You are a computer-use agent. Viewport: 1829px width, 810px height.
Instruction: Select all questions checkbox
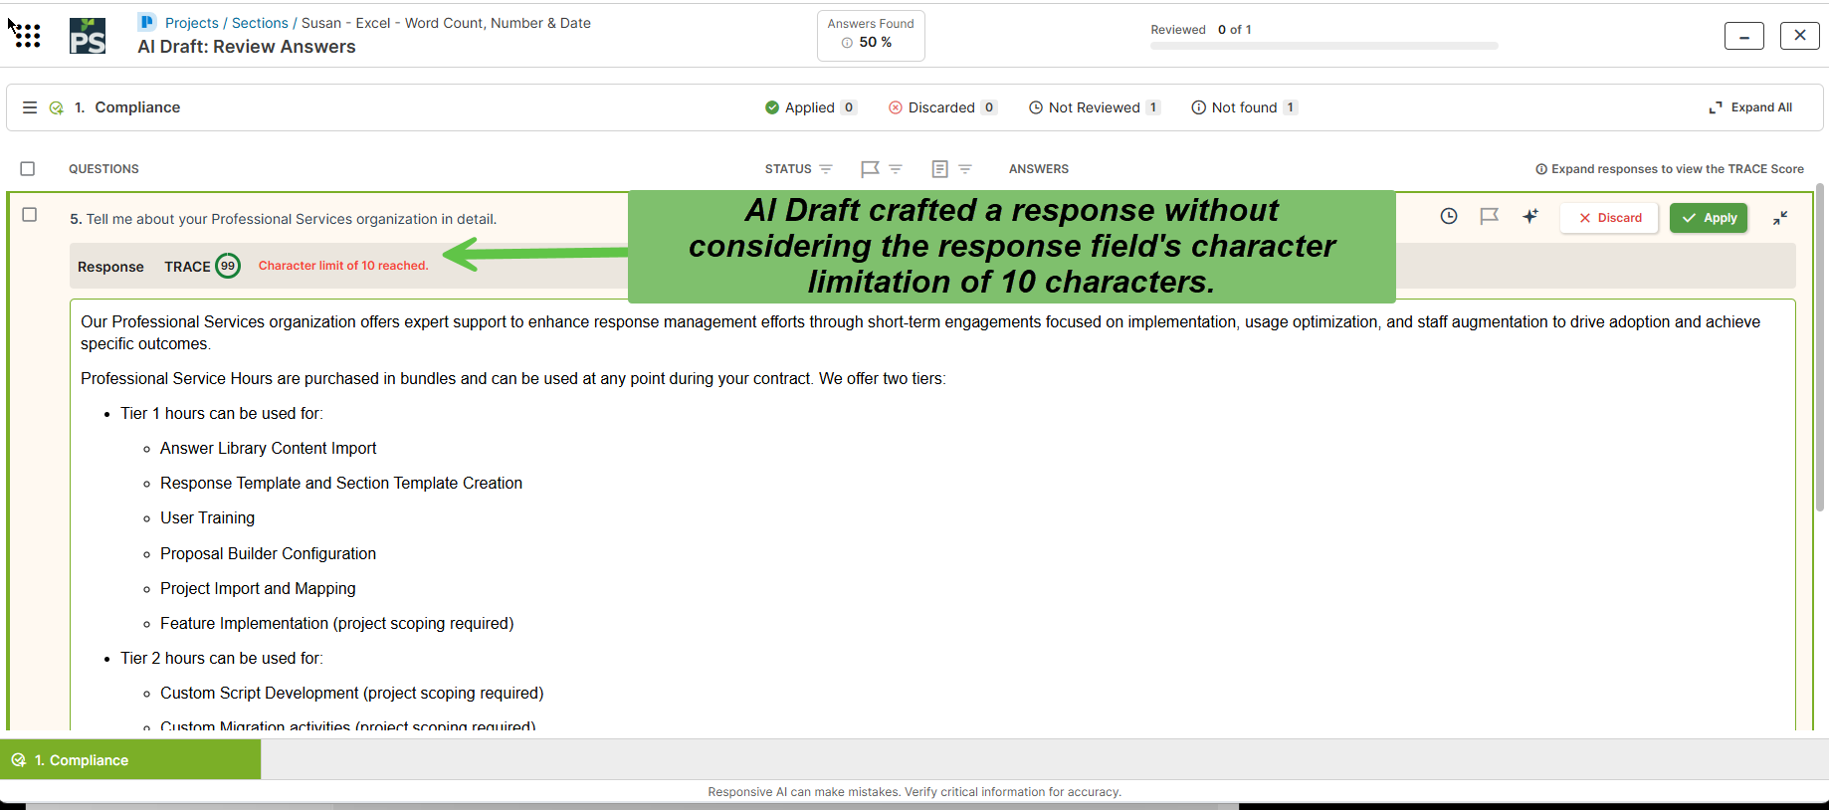coord(28,169)
